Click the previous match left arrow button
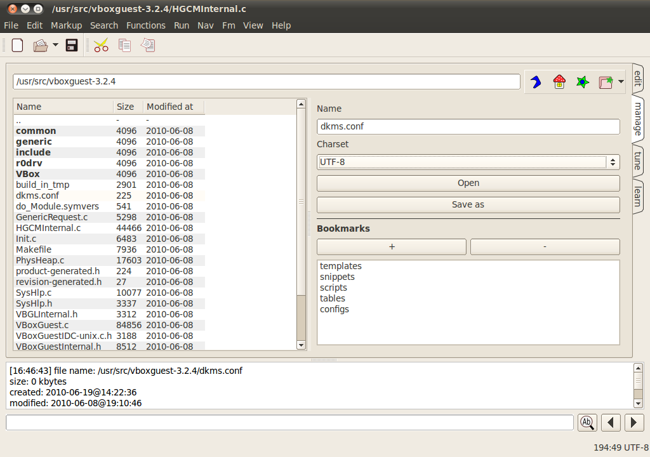This screenshot has height=457, width=650. pos(611,423)
